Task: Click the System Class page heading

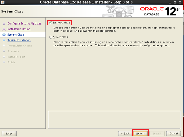Action: pyautogui.click(x=12, y=12)
